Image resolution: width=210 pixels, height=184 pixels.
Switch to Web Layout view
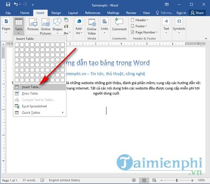(x=154, y=180)
